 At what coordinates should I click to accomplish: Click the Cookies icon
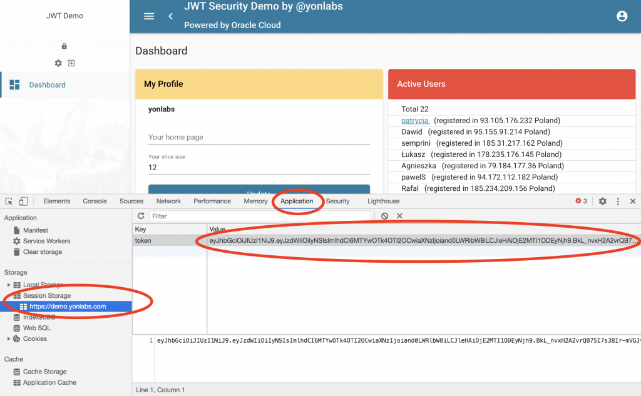tap(17, 339)
